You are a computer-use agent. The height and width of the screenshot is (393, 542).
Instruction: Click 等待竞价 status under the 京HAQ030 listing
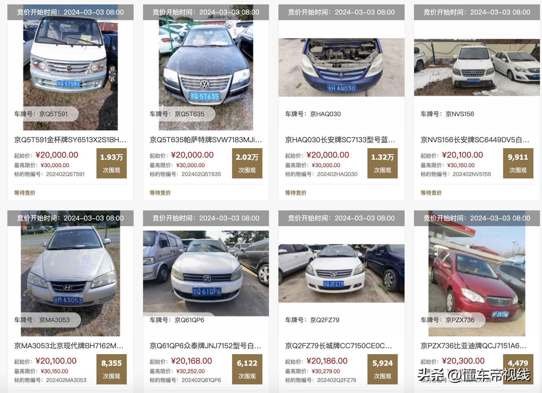pos(296,193)
